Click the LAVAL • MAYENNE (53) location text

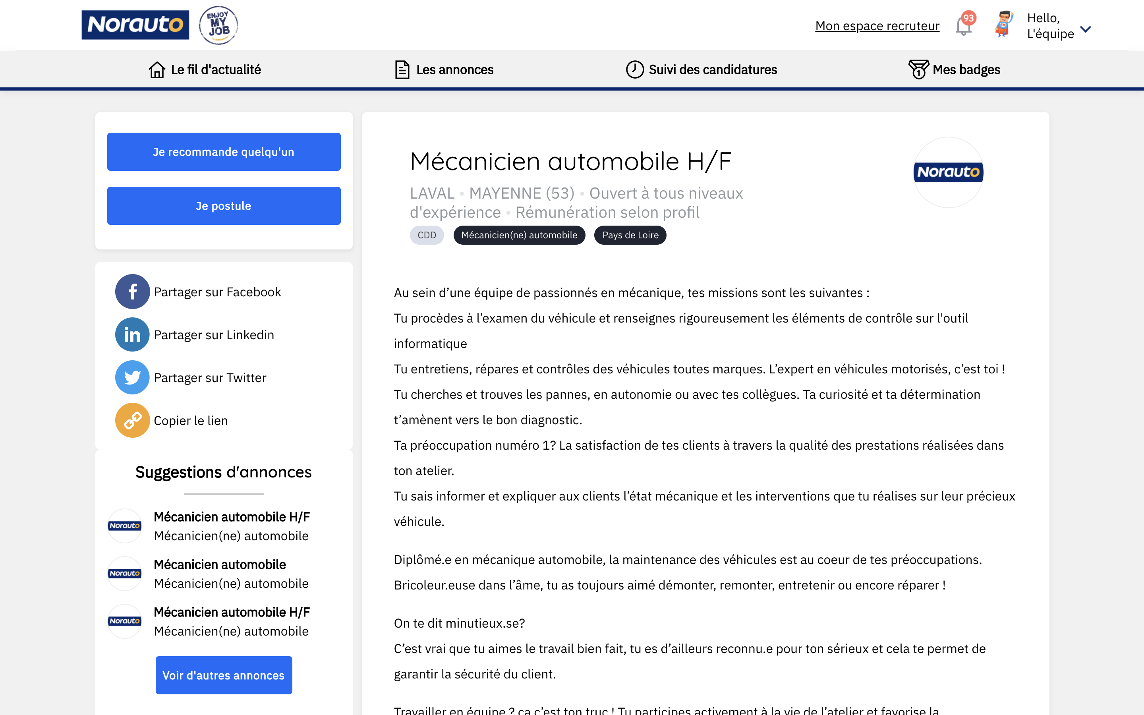pyautogui.click(x=492, y=193)
